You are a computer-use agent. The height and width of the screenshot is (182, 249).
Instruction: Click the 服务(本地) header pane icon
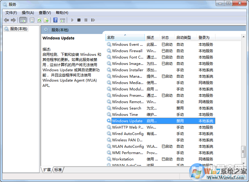[x=46, y=30]
